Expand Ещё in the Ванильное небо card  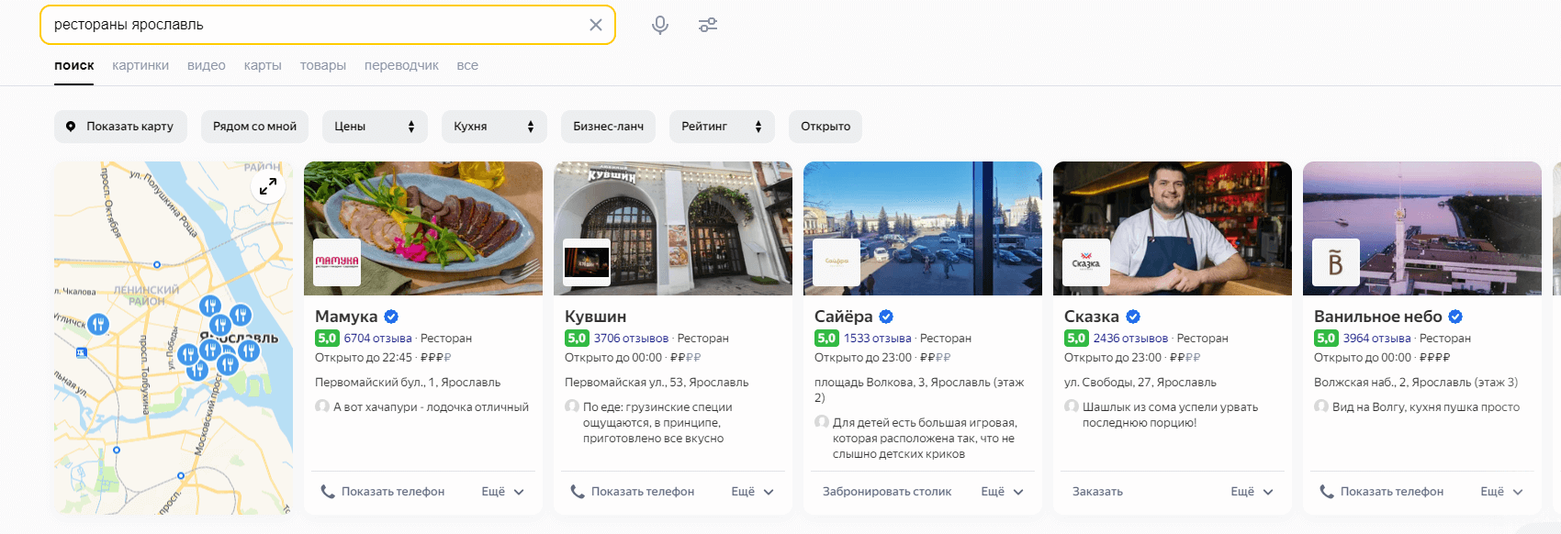point(1502,492)
